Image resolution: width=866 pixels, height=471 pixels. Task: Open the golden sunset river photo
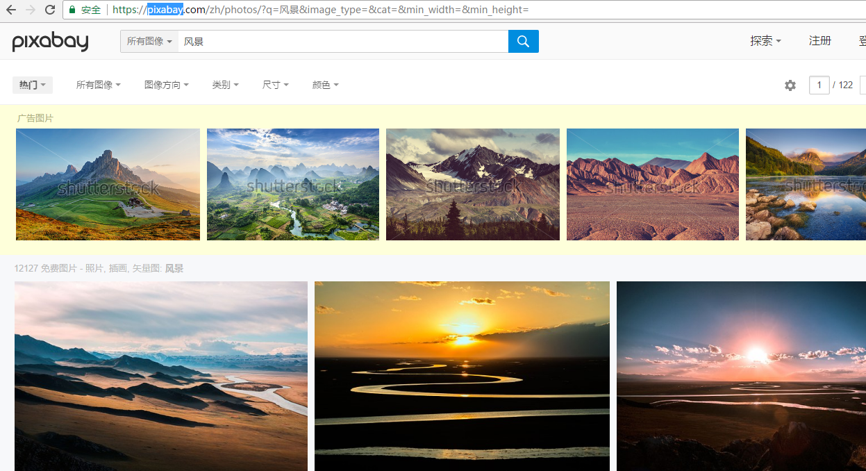462,376
